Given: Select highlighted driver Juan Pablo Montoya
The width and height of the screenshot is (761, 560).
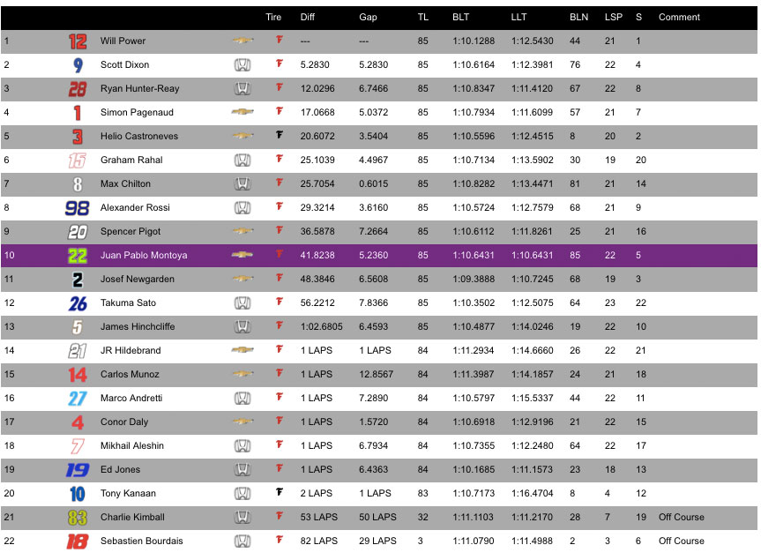Looking at the screenshot, I should pyautogui.click(x=144, y=255).
